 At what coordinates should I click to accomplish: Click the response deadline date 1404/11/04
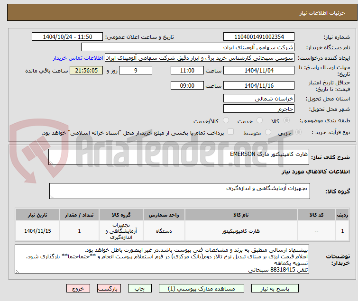(259, 70)
